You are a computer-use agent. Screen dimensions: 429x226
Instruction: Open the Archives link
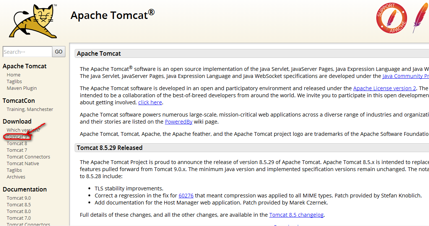[16, 177]
